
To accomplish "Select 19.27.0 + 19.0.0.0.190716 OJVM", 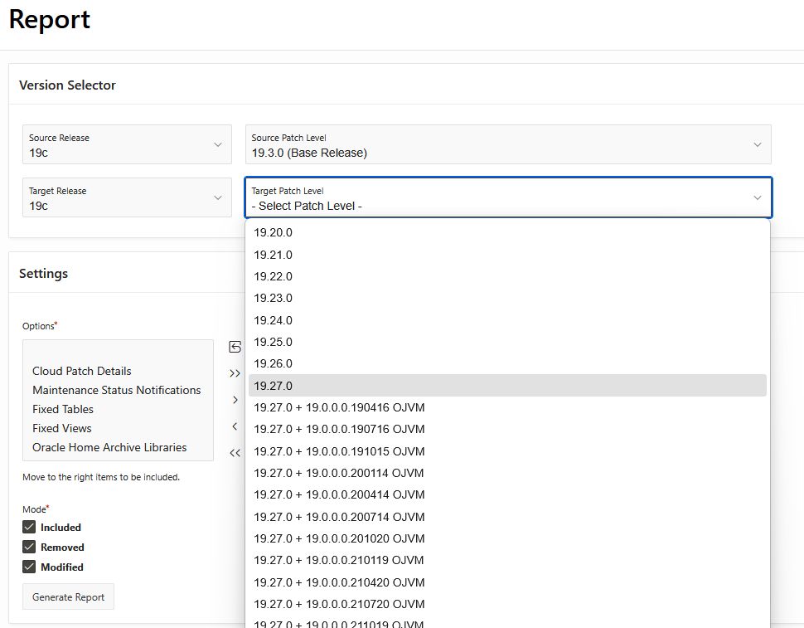I will [x=507, y=429].
